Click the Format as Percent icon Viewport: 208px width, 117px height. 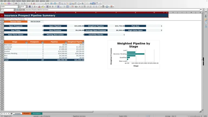point(80,6)
